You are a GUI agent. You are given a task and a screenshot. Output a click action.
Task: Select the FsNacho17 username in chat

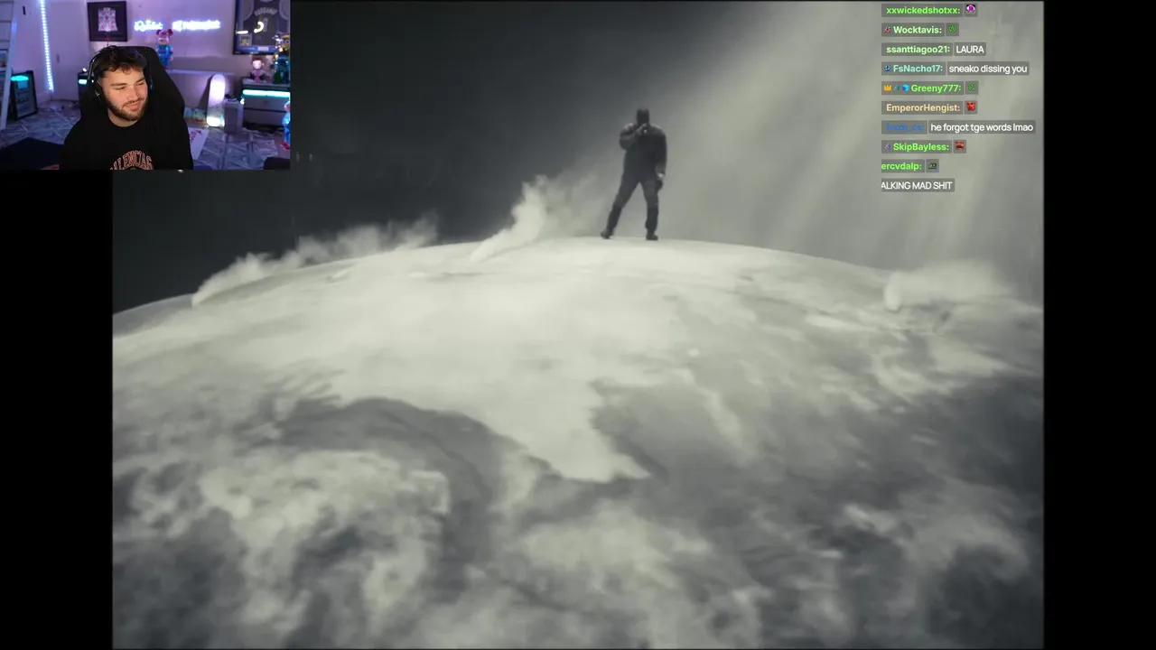918,69
